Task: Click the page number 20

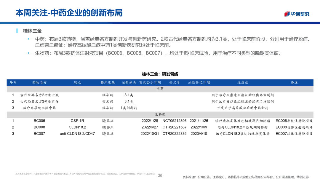Action: click(160, 175)
